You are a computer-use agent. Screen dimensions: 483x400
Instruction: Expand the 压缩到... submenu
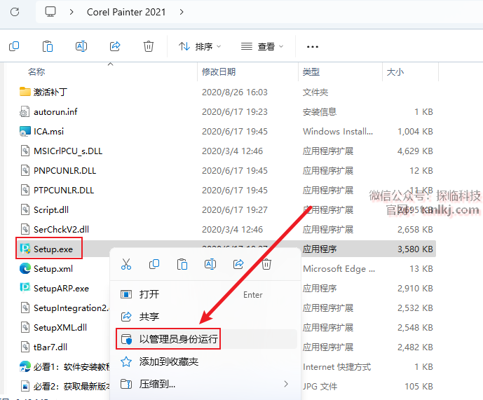[x=203, y=384]
